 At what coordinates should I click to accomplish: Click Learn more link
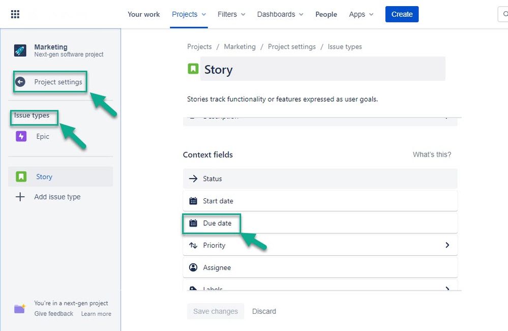(x=96, y=314)
